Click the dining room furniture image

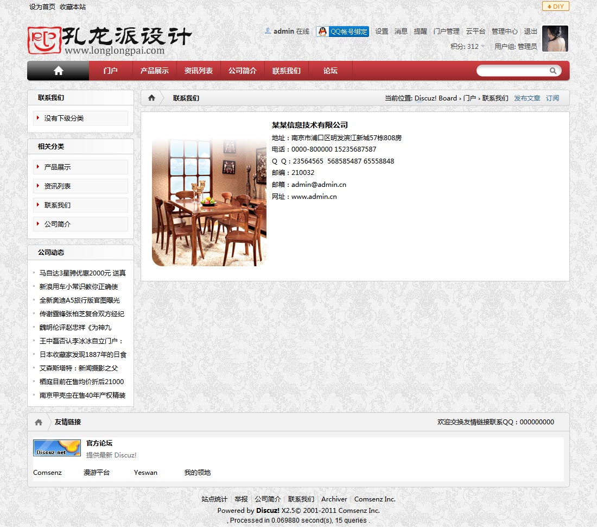(209, 202)
